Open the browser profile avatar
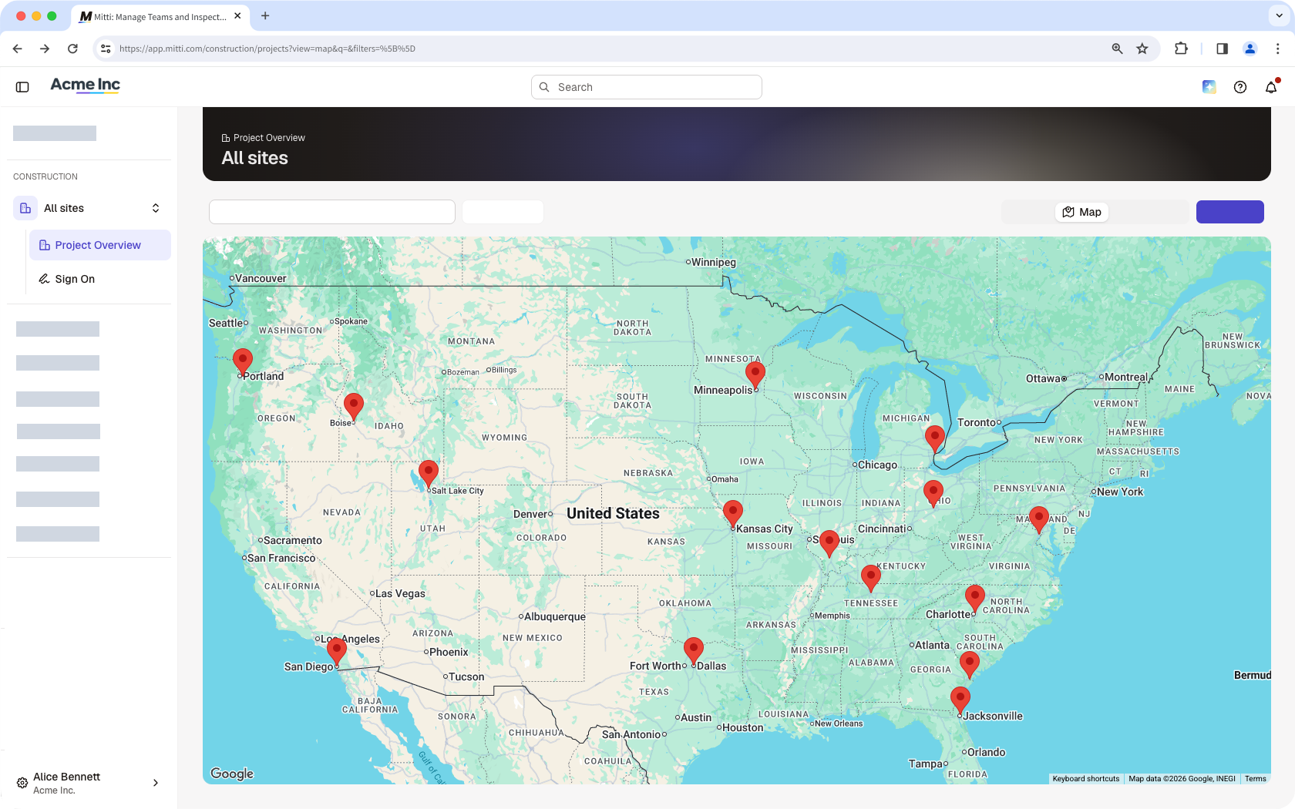This screenshot has width=1295, height=809. tap(1250, 49)
